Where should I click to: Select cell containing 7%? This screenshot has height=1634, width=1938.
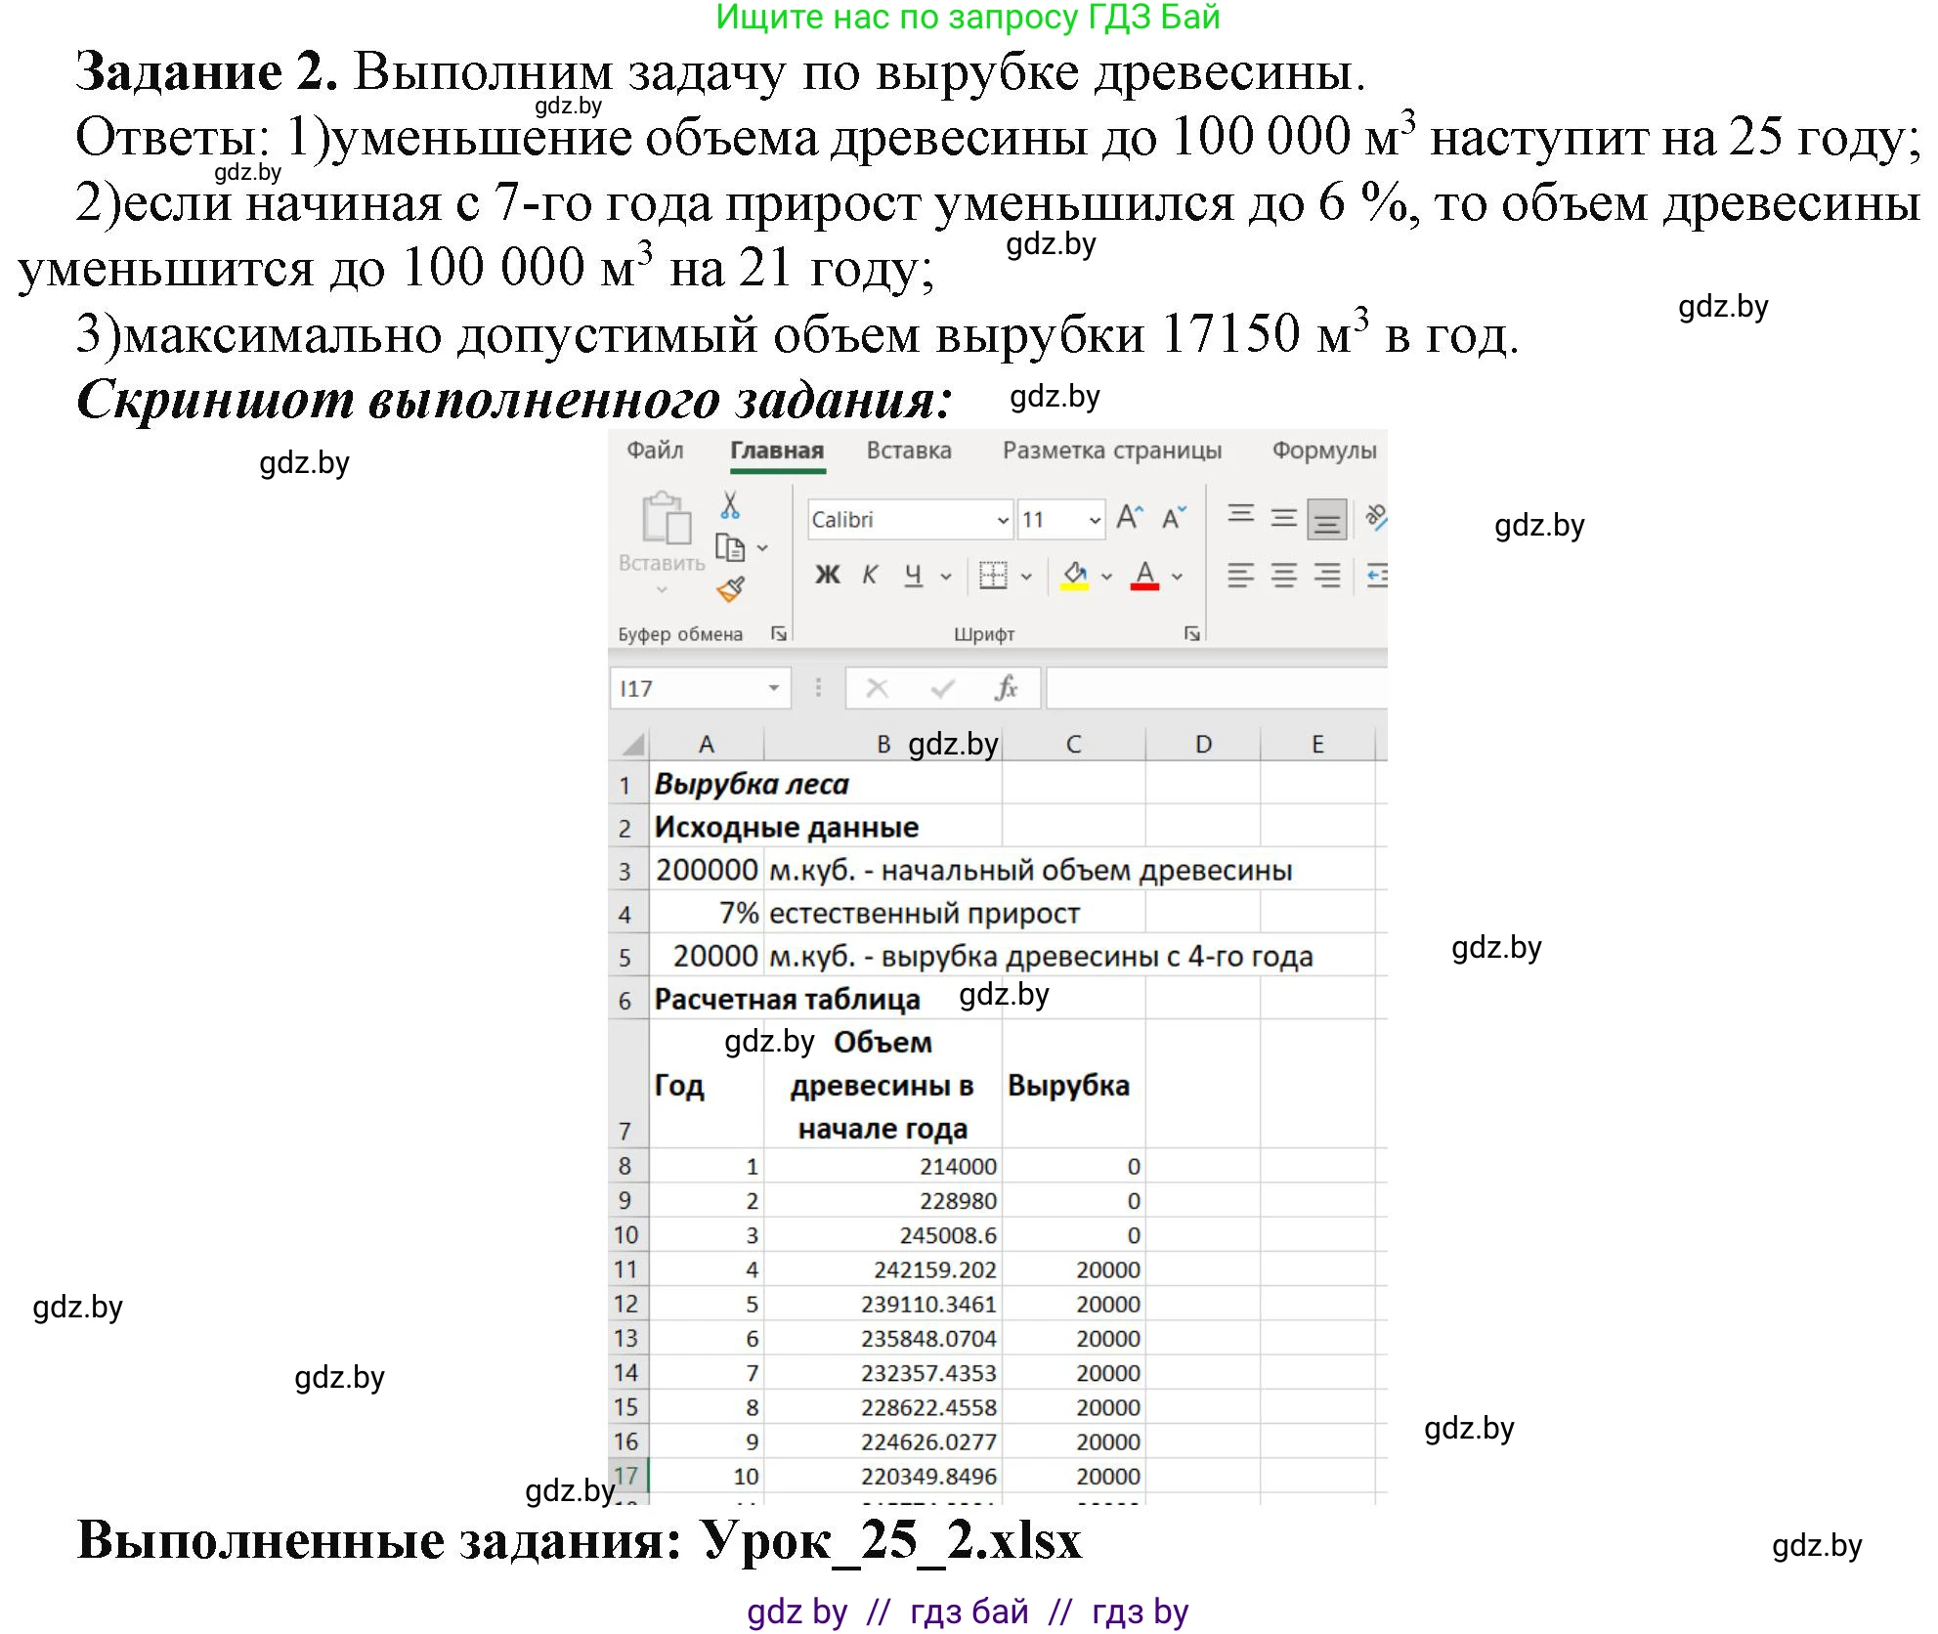pos(707,913)
